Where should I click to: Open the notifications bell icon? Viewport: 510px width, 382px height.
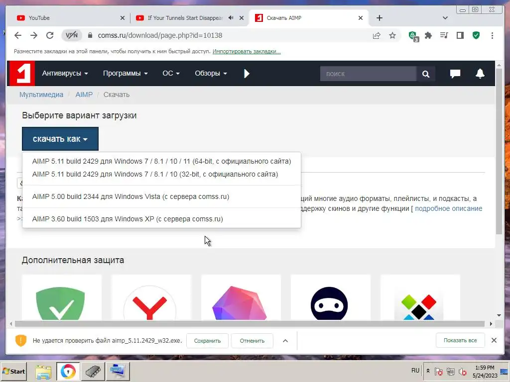pyautogui.click(x=480, y=74)
